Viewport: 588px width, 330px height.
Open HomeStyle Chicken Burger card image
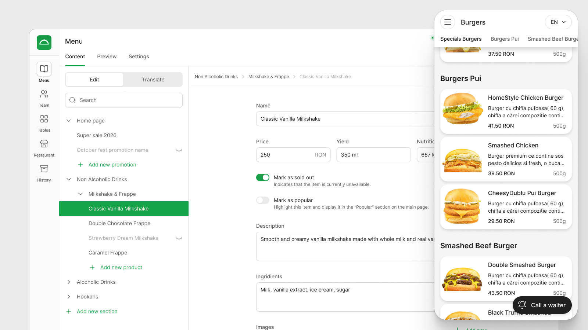click(463, 109)
